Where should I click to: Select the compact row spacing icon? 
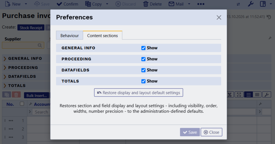pos(257,95)
